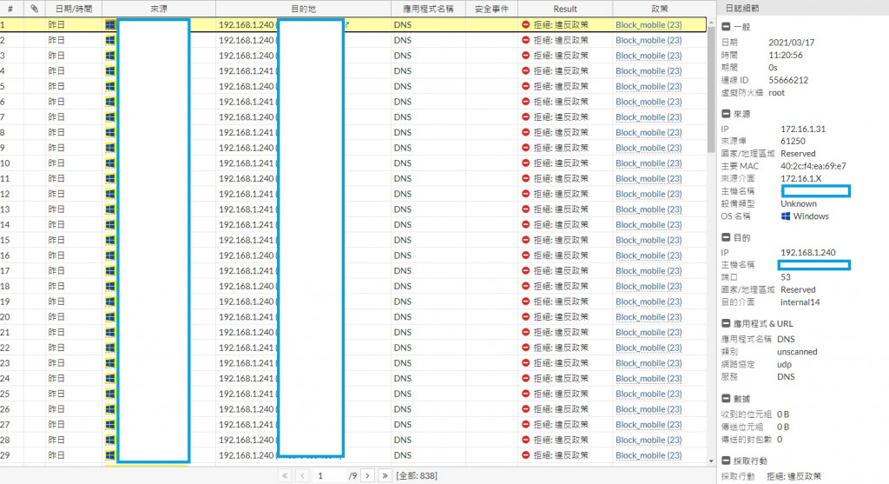Click the 全部: 838 total count text

click(417, 475)
